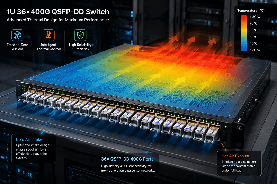Click the '≤ 30°C' legend label
Image resolution: width=277 pixels, height=184 pixels.
[255, 50]
